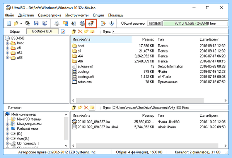
Task: Open the Инструменты menu
Action: point(77,15)
